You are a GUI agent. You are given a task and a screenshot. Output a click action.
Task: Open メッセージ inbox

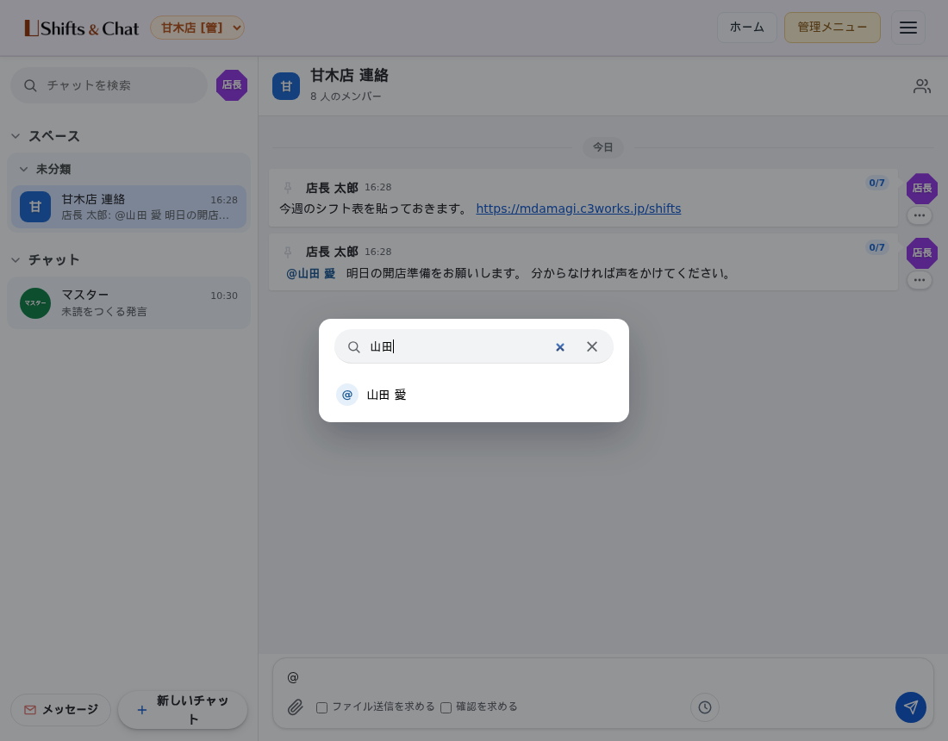(60, 710)
